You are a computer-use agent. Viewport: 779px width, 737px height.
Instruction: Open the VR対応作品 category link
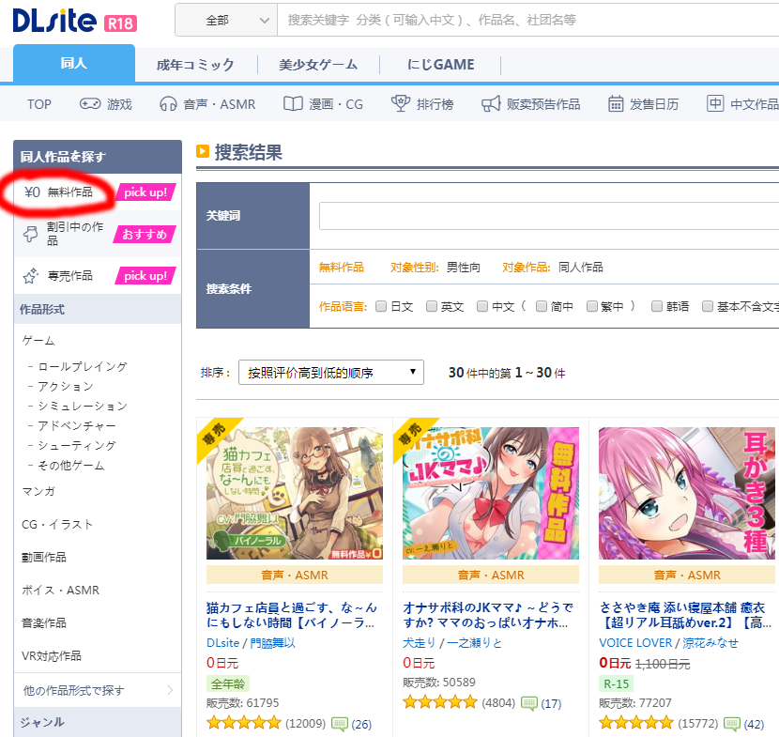[x=52, y=655]
